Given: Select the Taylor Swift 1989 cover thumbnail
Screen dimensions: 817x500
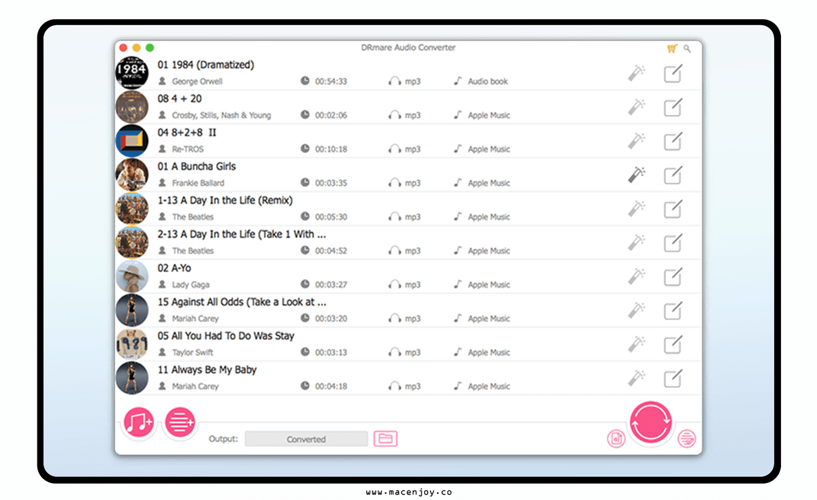Looking at the screenshot, I should pos(132,344).
